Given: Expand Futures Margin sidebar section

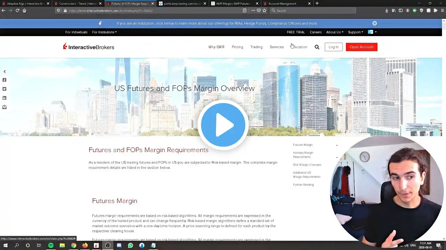Looking at the screenshot, I should 337,145.
